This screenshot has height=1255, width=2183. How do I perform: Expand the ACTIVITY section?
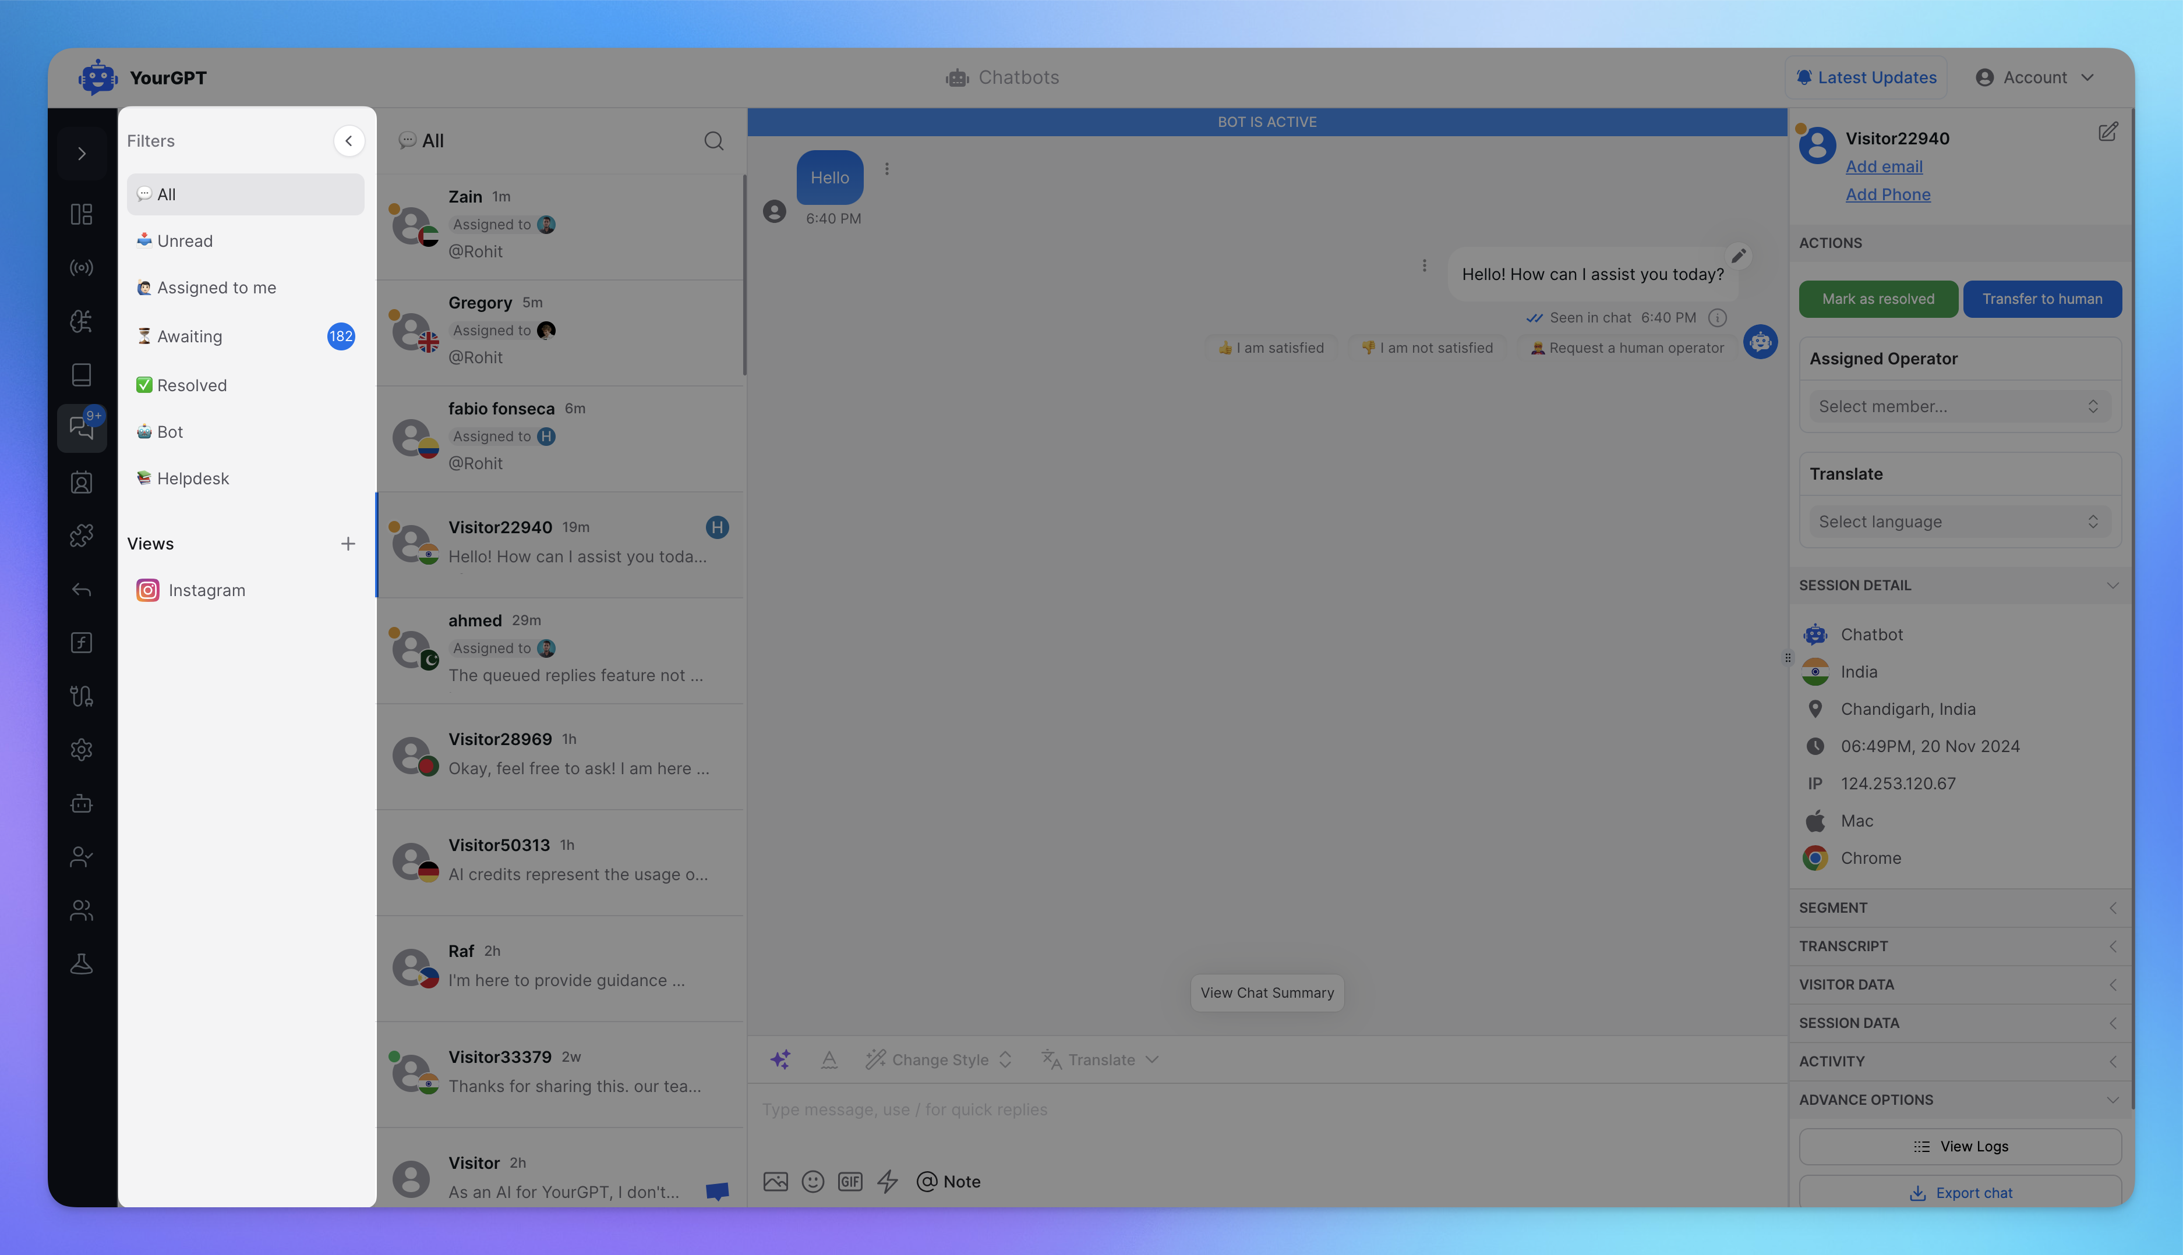[x=1959, y=1061]
